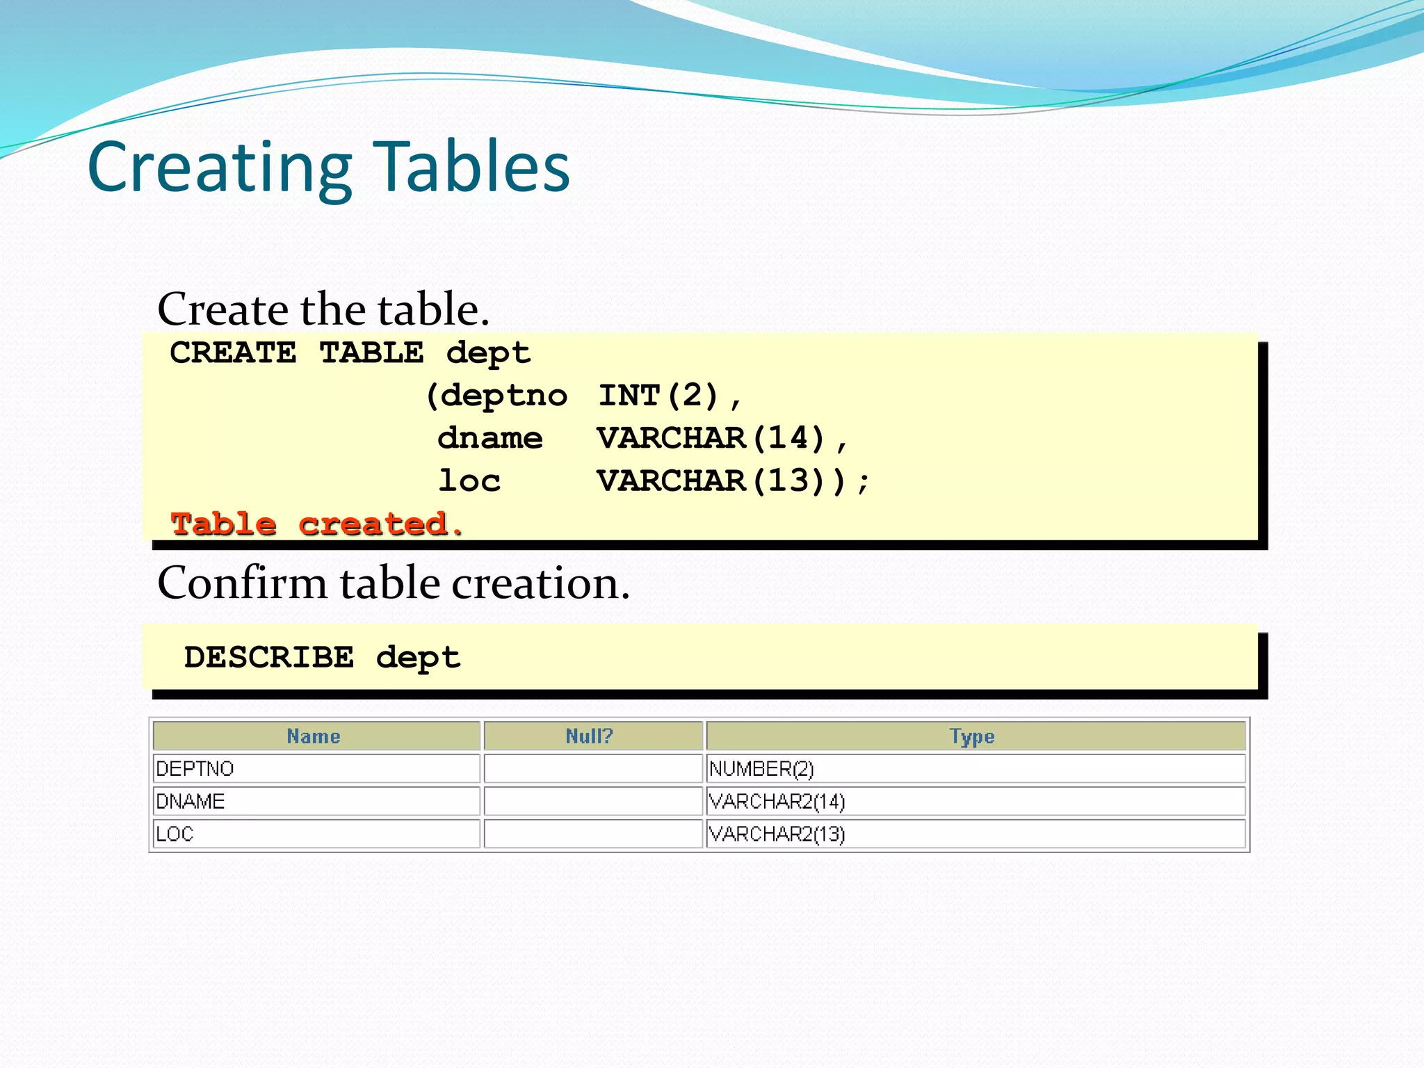Click the NUMBER(2) type cell

[976, 768]
